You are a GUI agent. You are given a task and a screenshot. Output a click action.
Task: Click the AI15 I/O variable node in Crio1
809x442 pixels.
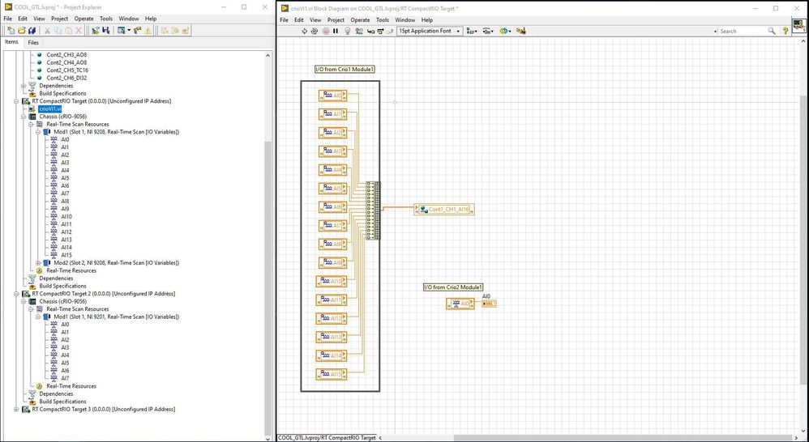tap(332, 374)
